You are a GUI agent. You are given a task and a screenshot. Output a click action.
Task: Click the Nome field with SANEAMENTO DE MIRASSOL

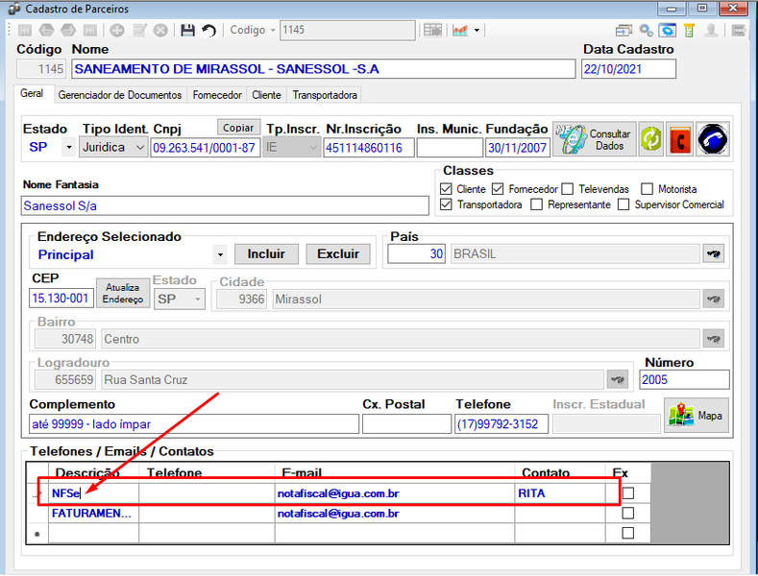324,69
